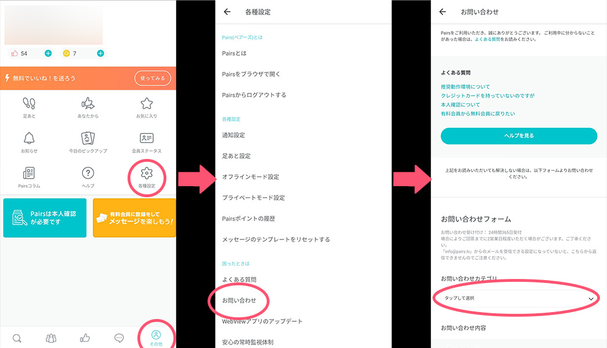Open the あなたから likes icon
The image size is (607, 348).
coord(88,103)
